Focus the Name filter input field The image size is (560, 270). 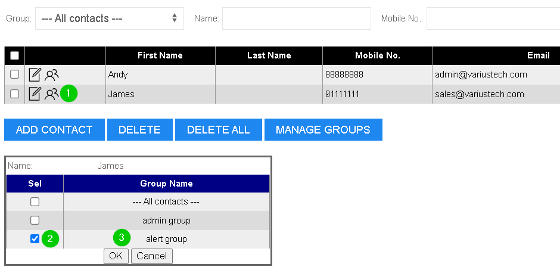coord(297,18)
